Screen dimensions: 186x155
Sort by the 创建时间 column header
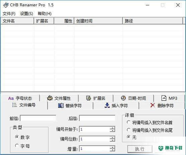click(x=98, y=21)
